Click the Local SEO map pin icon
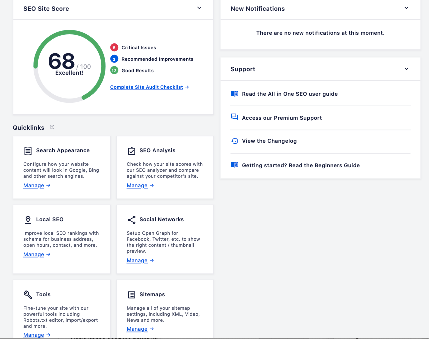The width and height of the screenshot is (429, 339). (x=28, y=220)
